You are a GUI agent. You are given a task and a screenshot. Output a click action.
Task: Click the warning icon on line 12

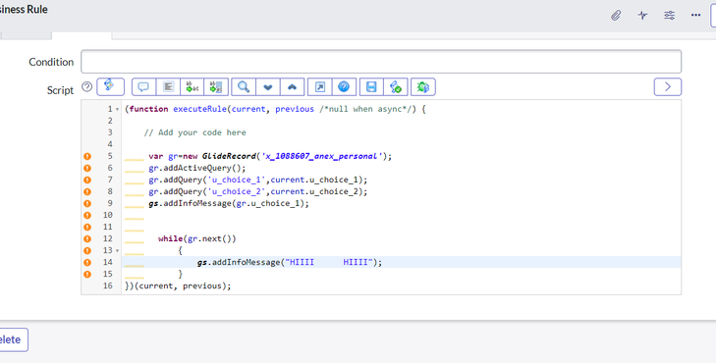87,239
